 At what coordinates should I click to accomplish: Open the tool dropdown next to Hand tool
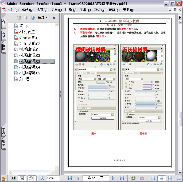click(x=35, y=178)
